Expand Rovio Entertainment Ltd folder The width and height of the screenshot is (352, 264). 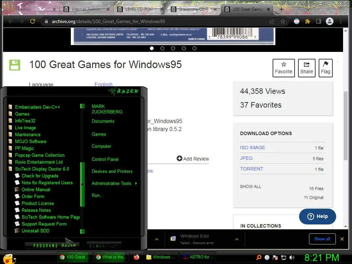point(38,162)
